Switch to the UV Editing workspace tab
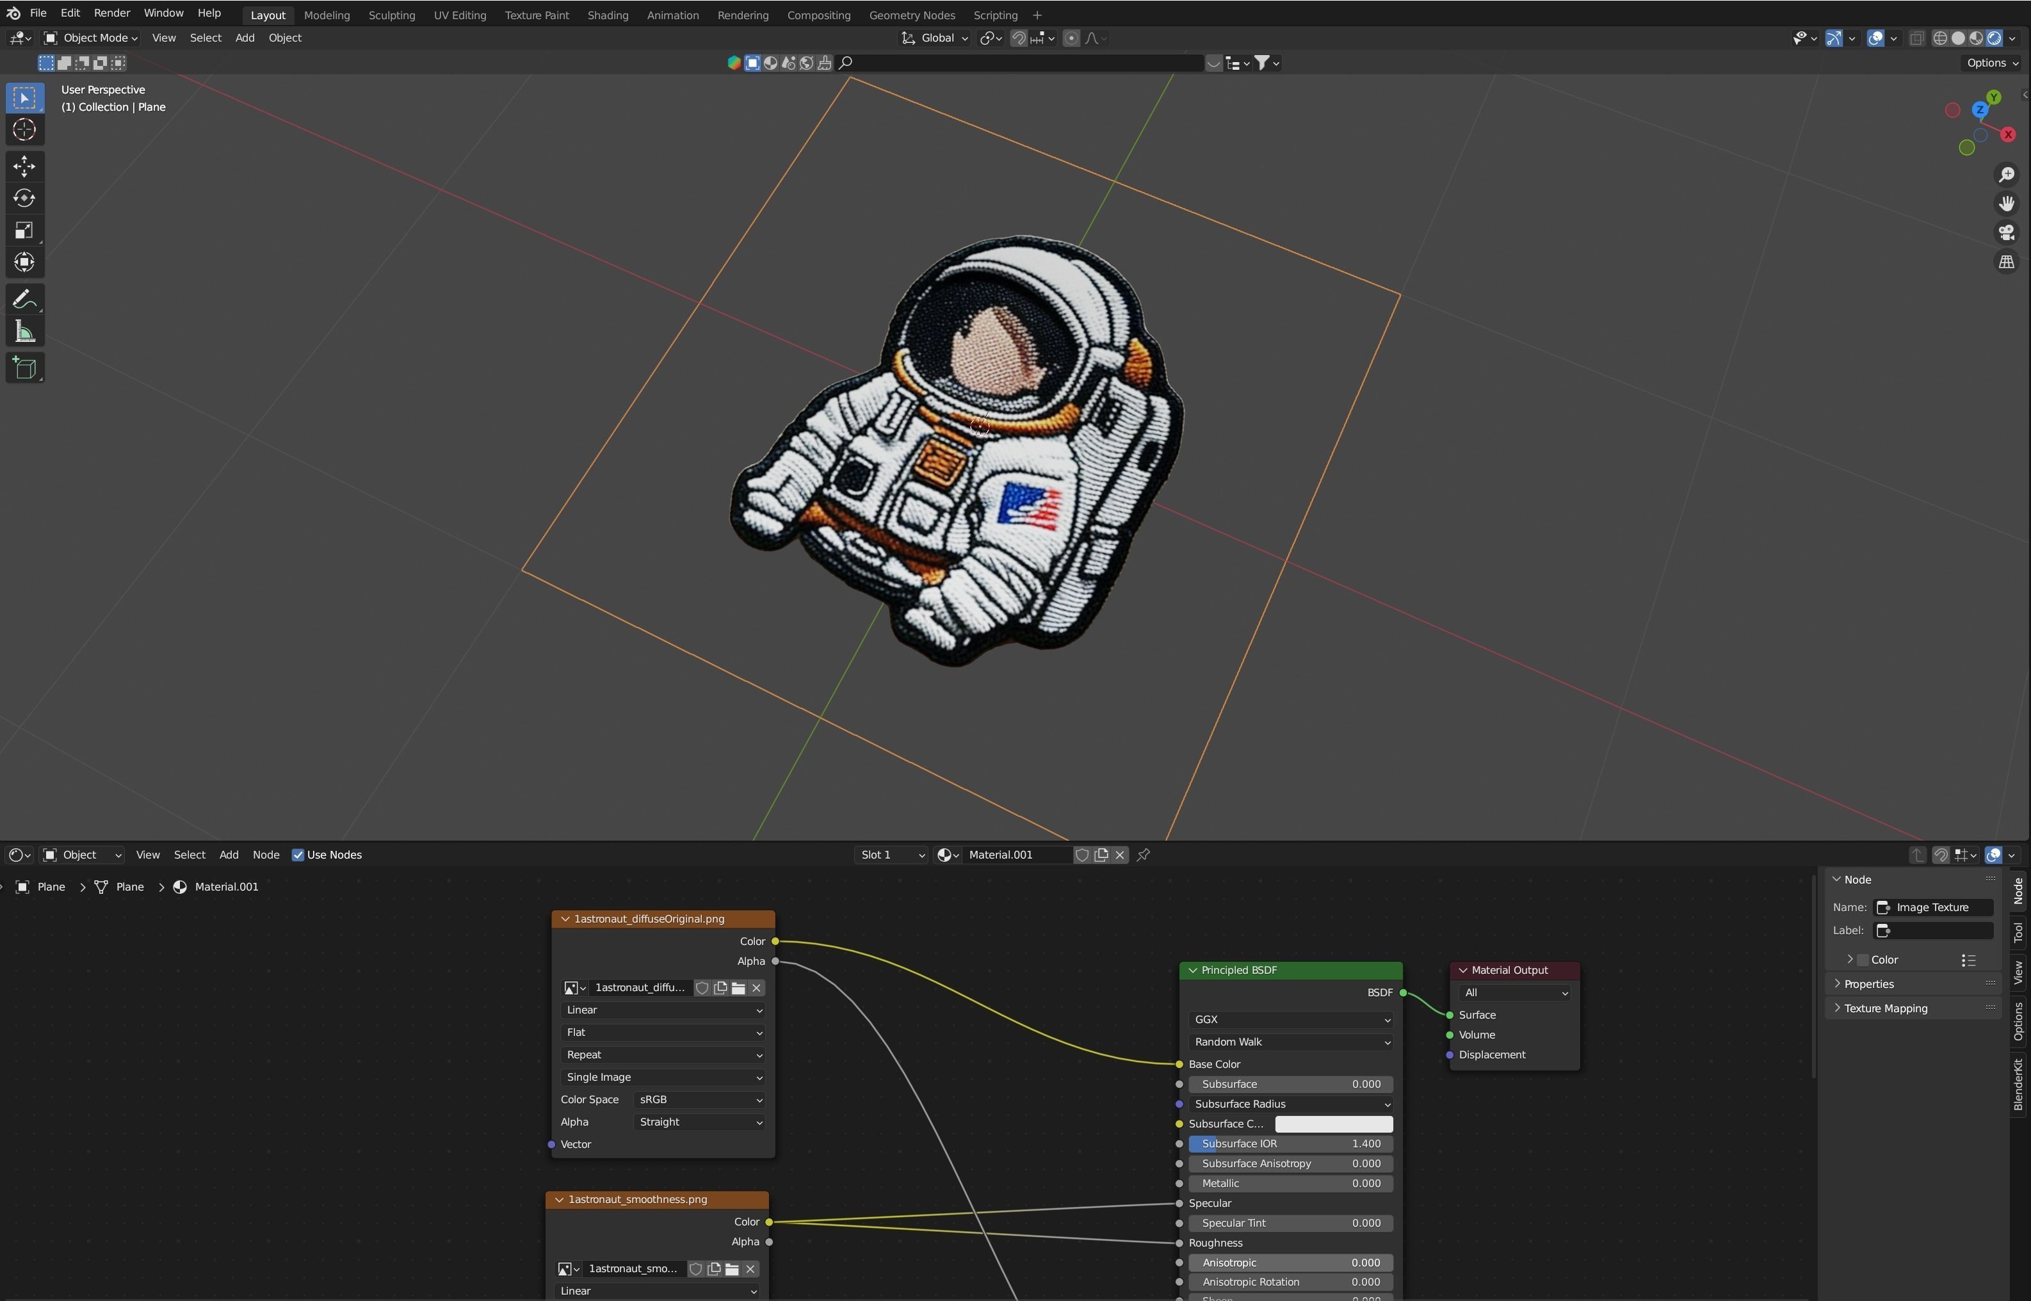This screenshot has height=1301, width=2031. (x=460, y=15)
